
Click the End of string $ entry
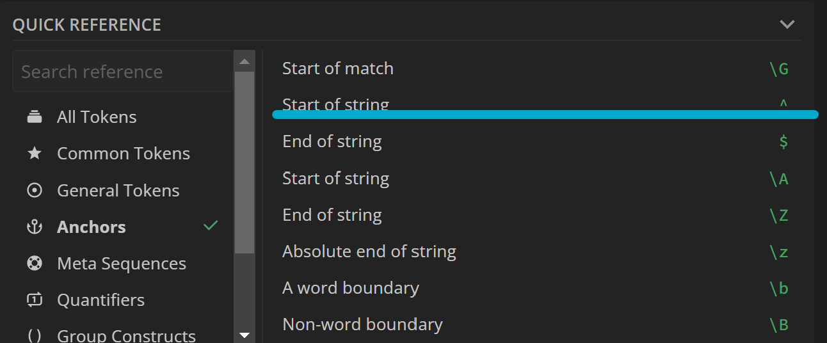pyautogui.click(x=535, y=141)
